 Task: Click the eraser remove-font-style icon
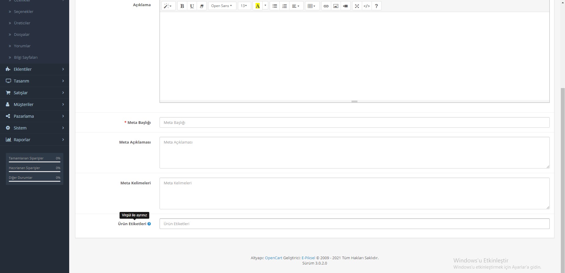click(202, 6)
